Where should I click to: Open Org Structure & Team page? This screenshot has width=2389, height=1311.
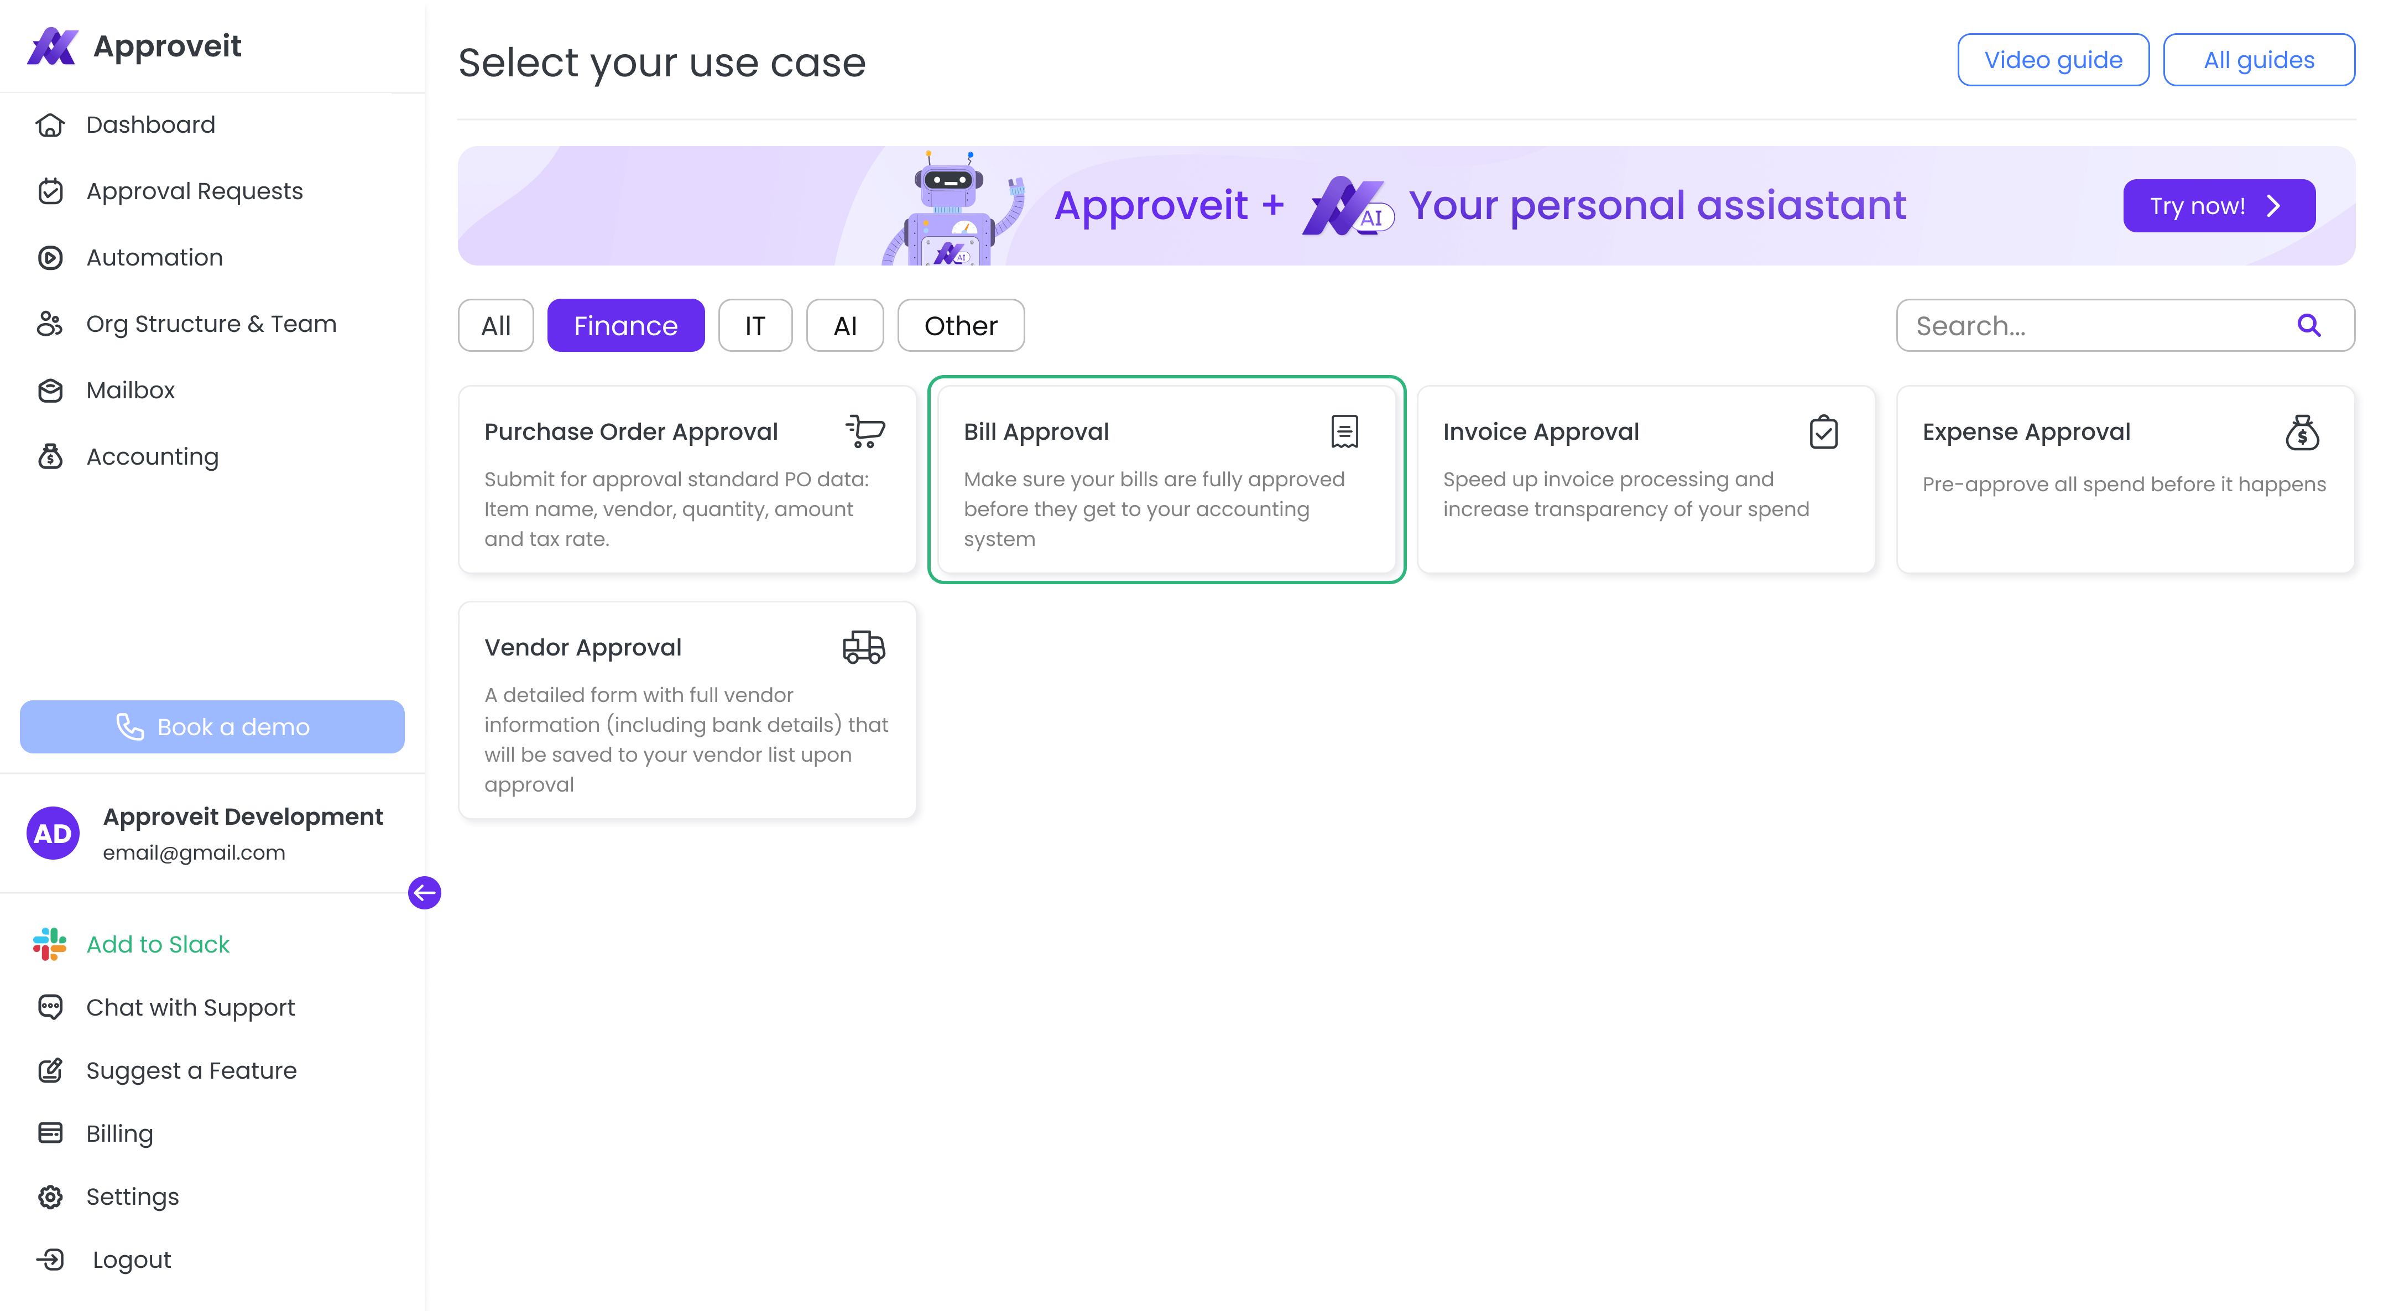tap(212, 324)
